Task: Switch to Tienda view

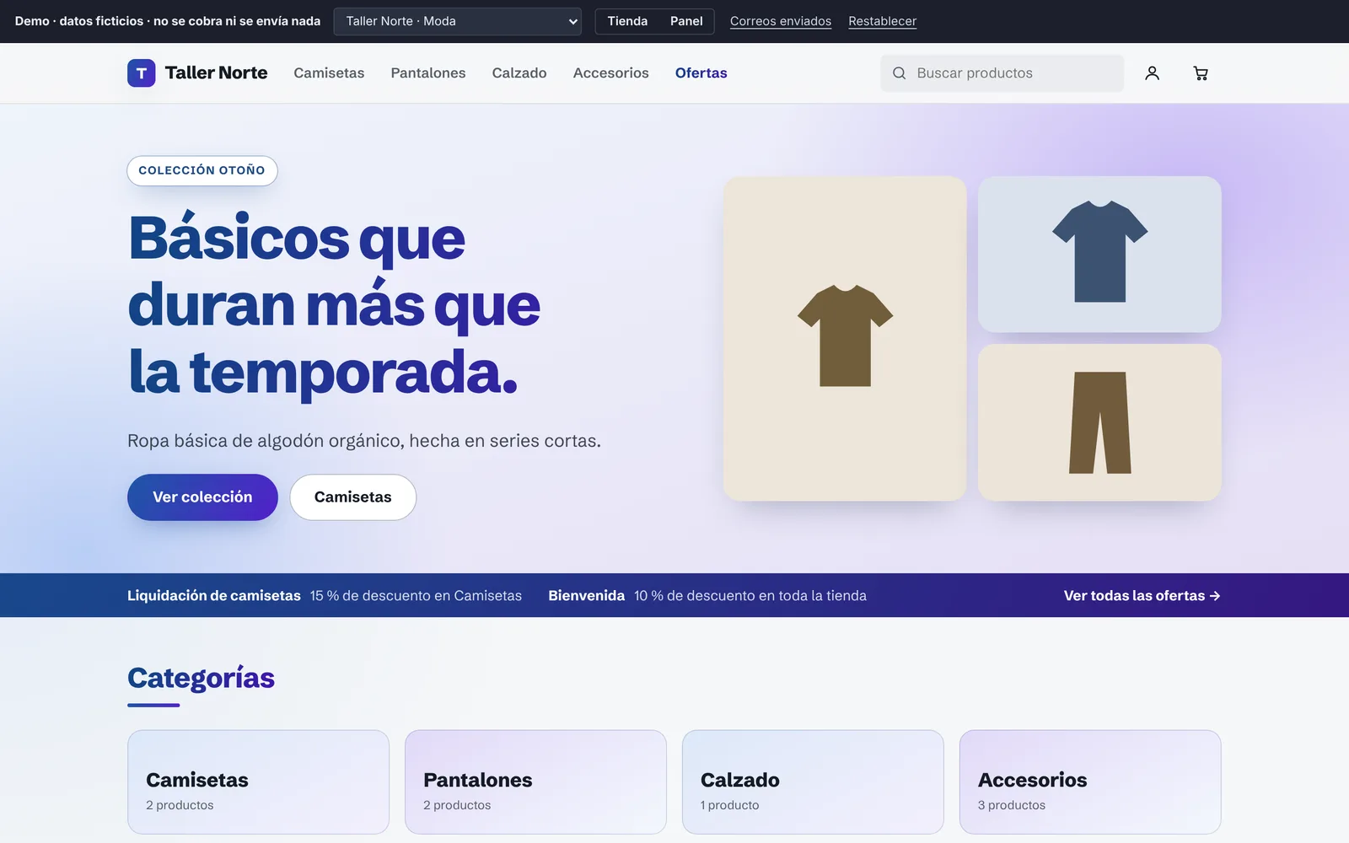Action: [627, 21]
